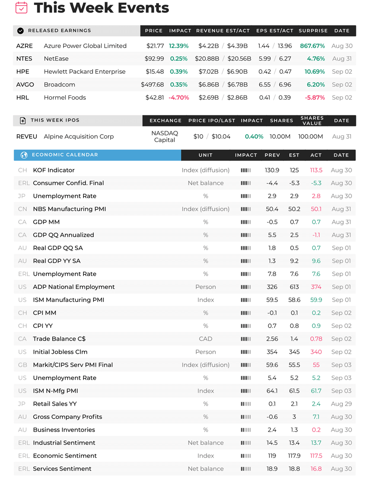This screenshot has height=488, width=366.
Task: Click Initial Jobless Clm actual 340
Action: [316, 352]
